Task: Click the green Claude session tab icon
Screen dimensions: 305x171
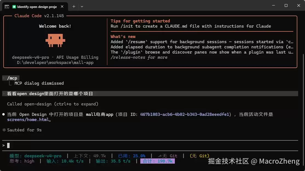Action: click(x=14, y=7)
